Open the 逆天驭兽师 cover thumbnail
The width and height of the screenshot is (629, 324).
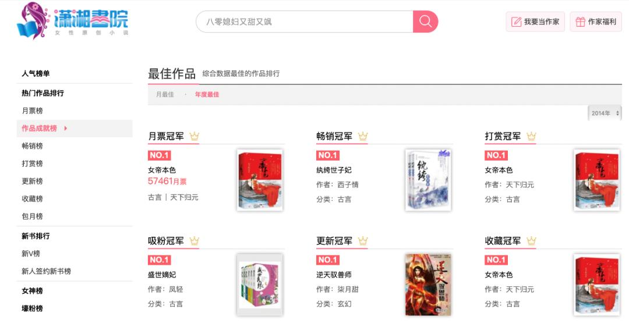coord(428,285)
